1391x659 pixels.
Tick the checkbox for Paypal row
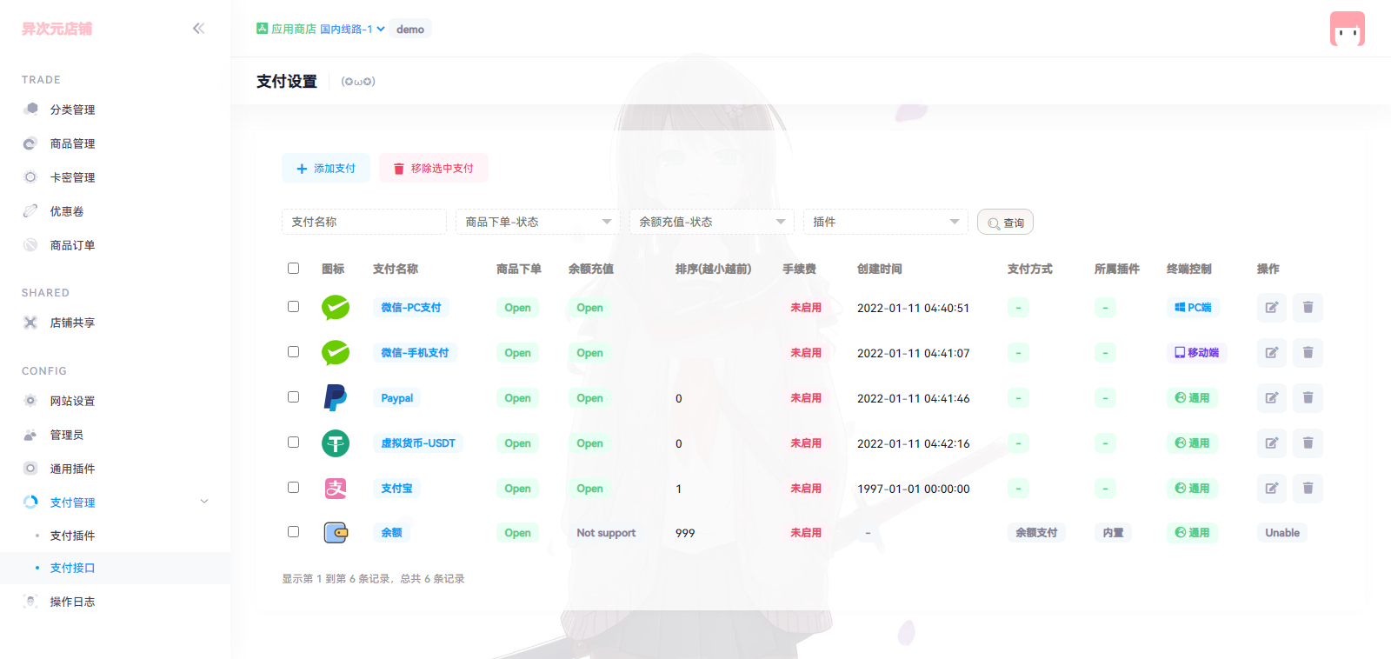point(293,396)
